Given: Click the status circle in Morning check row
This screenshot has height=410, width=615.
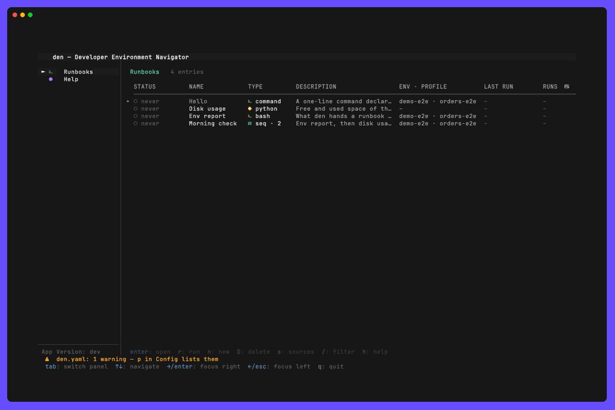Looking at the screenshot, I should click(x=136, y=124).
